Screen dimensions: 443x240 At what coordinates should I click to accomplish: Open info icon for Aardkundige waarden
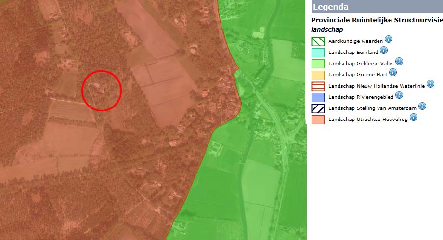(x=389, y=40)
